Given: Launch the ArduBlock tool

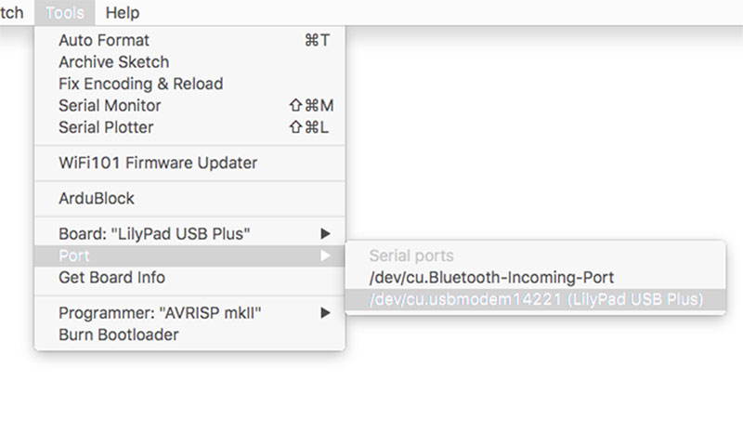Looking at the screenshot, I should [x=97, y=198].
